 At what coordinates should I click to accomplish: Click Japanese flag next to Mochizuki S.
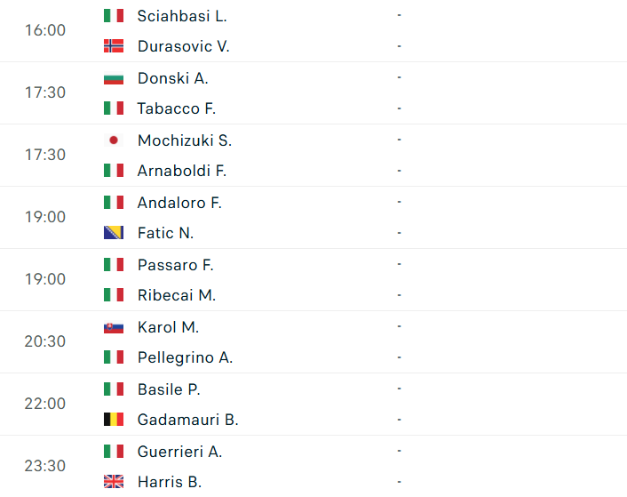coord(113,140)
